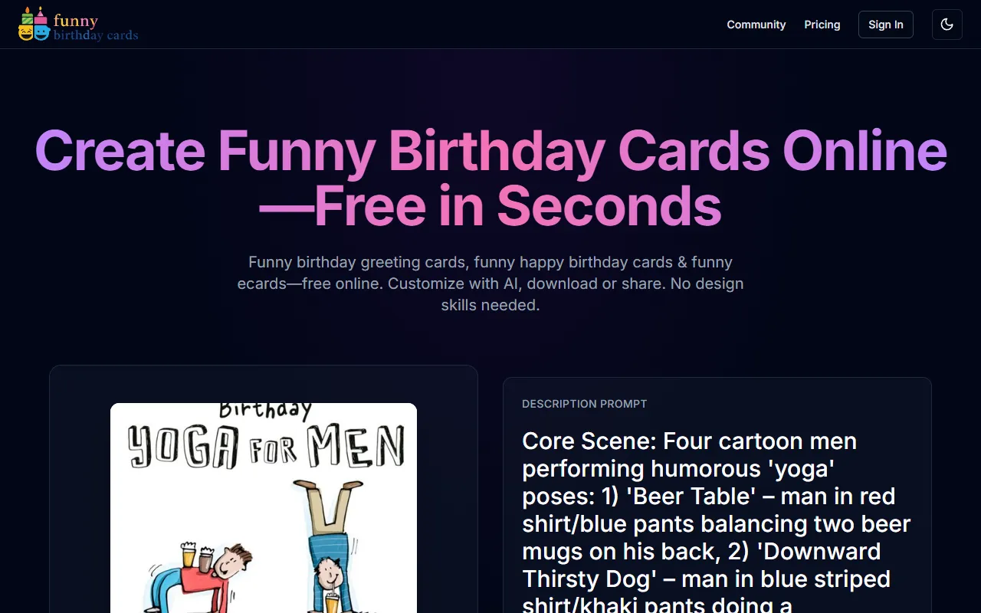Click the 'funny' word in the logo

(76, 20)
